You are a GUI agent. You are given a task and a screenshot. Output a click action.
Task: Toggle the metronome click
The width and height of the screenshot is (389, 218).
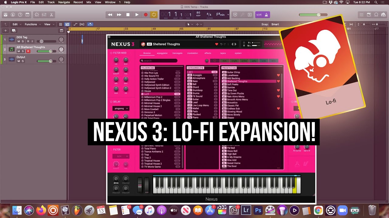tap(267, 15)
